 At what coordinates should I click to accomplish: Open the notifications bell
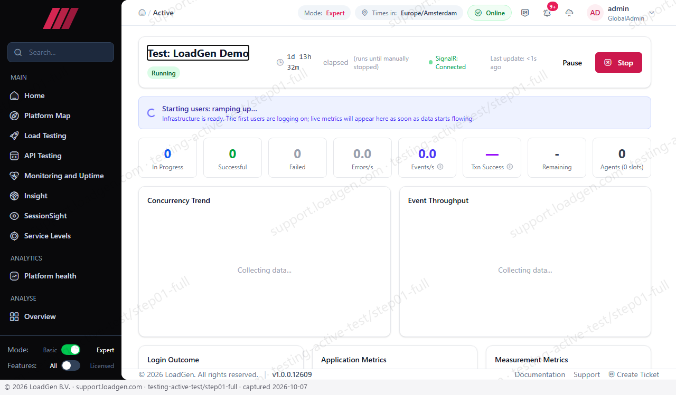(547, 13)
